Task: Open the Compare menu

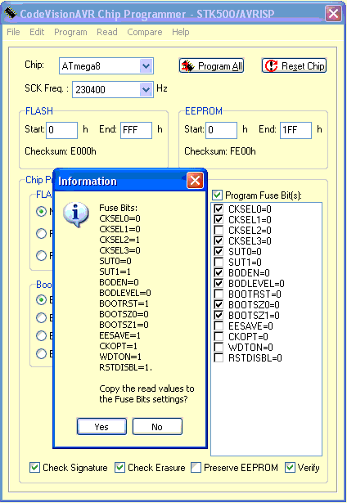Action: 145,32
